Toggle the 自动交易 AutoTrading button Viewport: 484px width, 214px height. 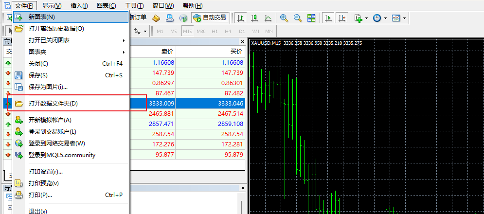[210, 18]
